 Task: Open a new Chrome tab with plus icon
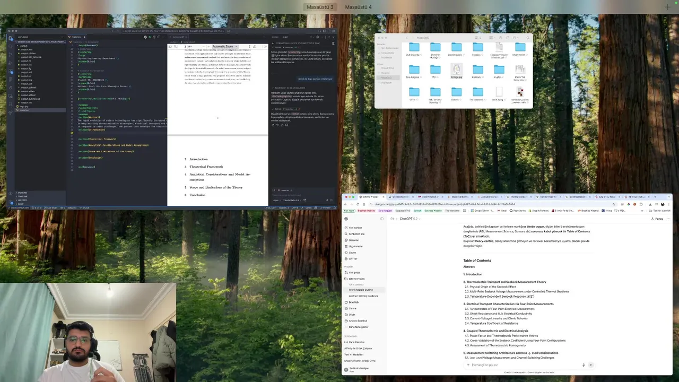pyautogui.click(x=655, y=197)
